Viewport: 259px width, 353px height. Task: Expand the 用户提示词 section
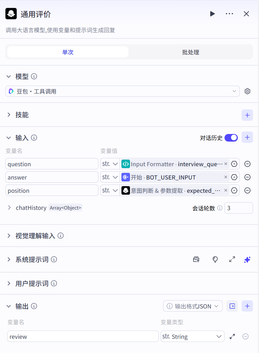point(9,283)
